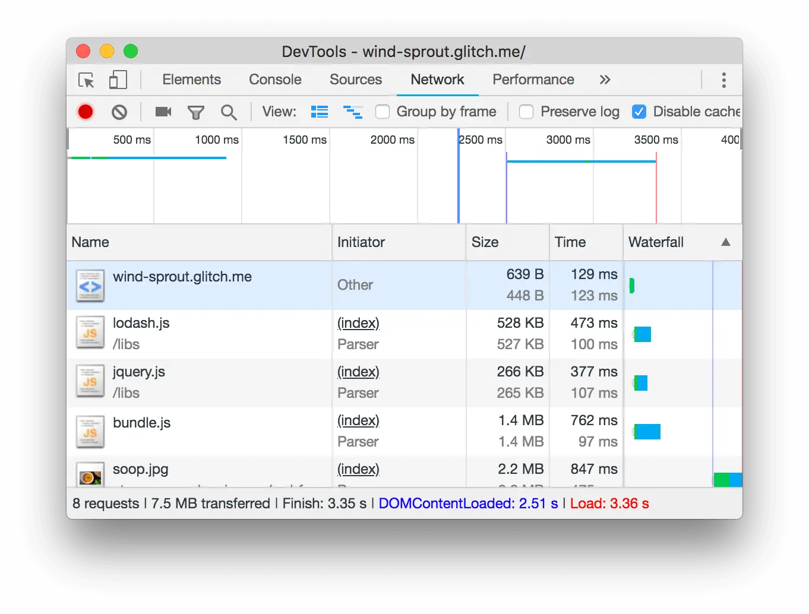Image resolution: width=809 pixels, height=614 pixels.
Task: Sort by the Time column header
Action: coord(586,242)
